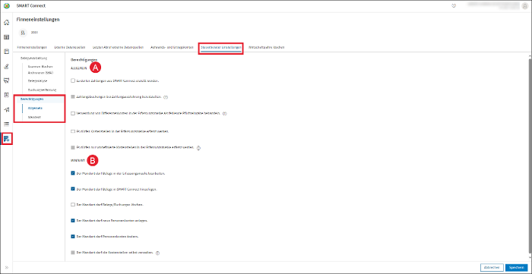This screenshot has height=274, width=532.
Task: Open Aufwands- und Ertragskonten tab
Action: 172,47
